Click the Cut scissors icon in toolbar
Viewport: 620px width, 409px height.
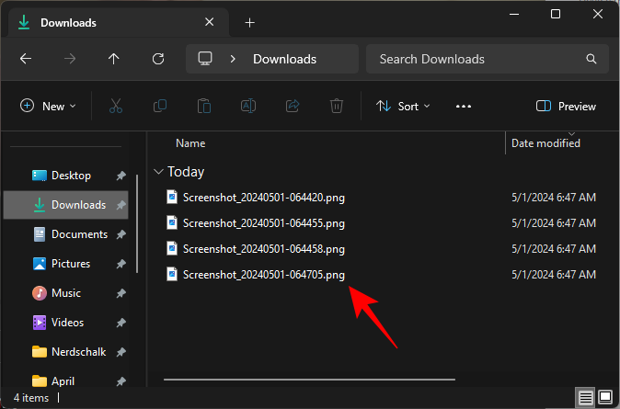point(115,107)
